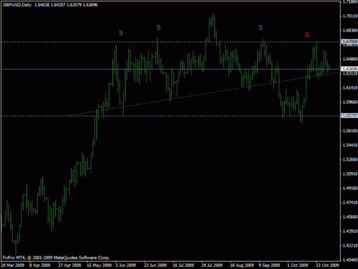The height and width of the screenshot is (269, 358).
Task: Click the high price value 1.64207
Action: [58, 5]
